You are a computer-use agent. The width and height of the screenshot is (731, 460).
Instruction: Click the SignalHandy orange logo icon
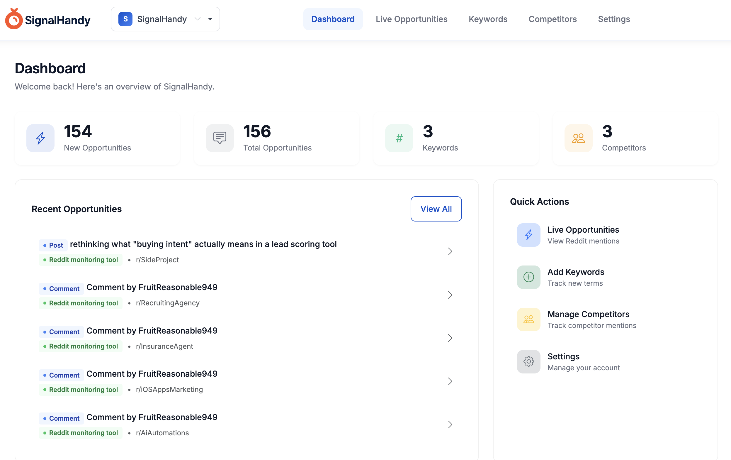tap(14, 19)
